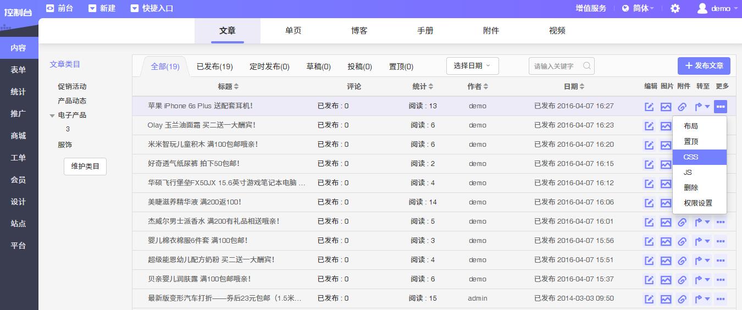Open more options for 婴儿棉衣棉服6件套 article
The image size is (742, 310).
click(721, 241)
